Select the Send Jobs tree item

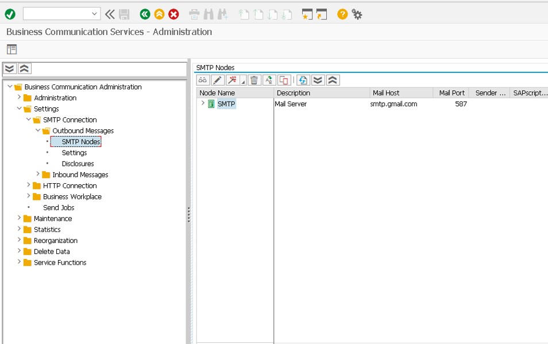click(59, 207)
